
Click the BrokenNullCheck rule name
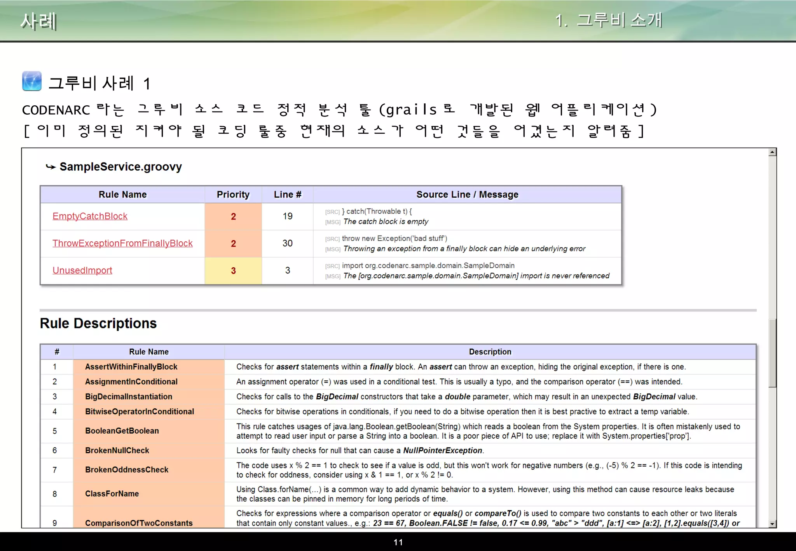point(117,450)
